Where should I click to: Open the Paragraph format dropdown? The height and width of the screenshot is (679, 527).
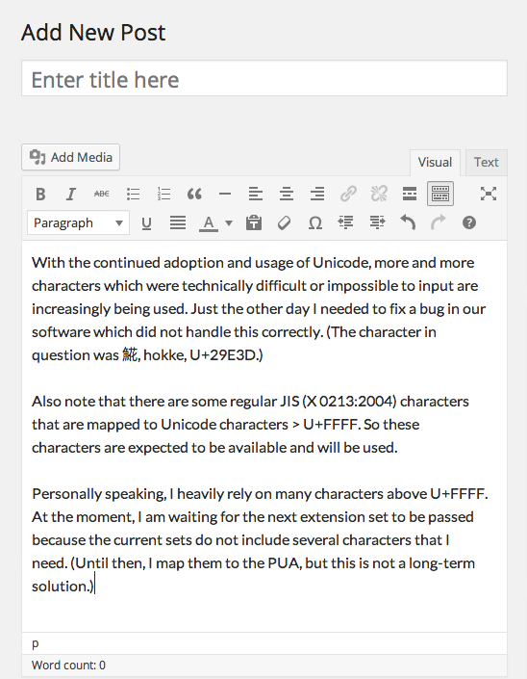(78, 223)
